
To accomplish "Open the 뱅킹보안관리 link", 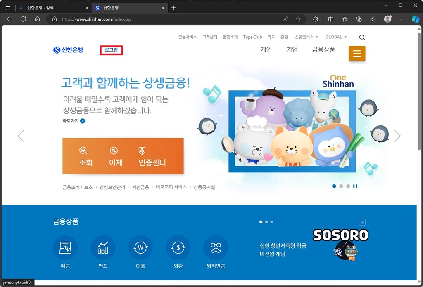I will tap(112, 187).
